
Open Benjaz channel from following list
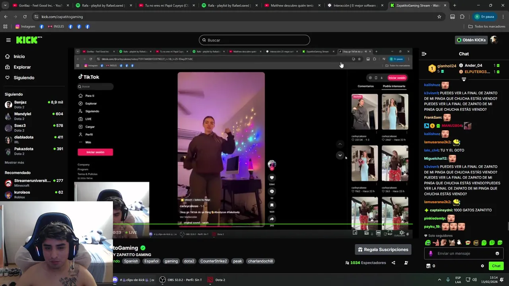[34, 104]
